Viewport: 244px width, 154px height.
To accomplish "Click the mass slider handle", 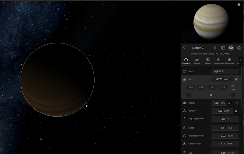I will (211, 95).
